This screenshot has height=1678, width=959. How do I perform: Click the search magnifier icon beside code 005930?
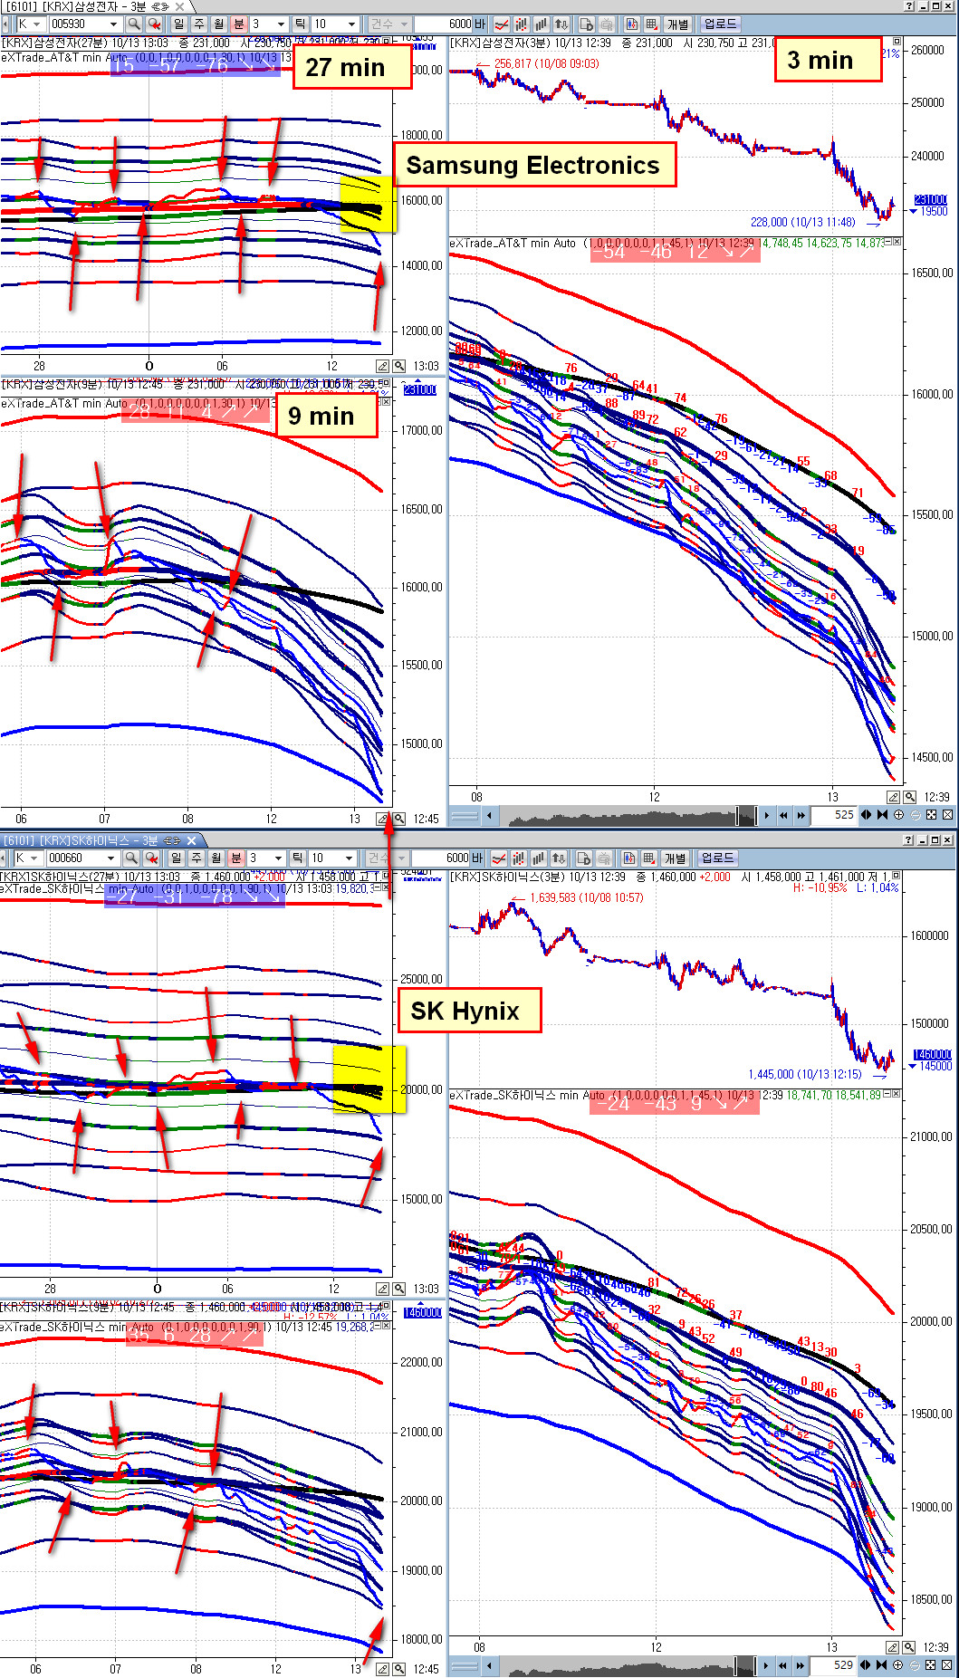pos(134,24)
